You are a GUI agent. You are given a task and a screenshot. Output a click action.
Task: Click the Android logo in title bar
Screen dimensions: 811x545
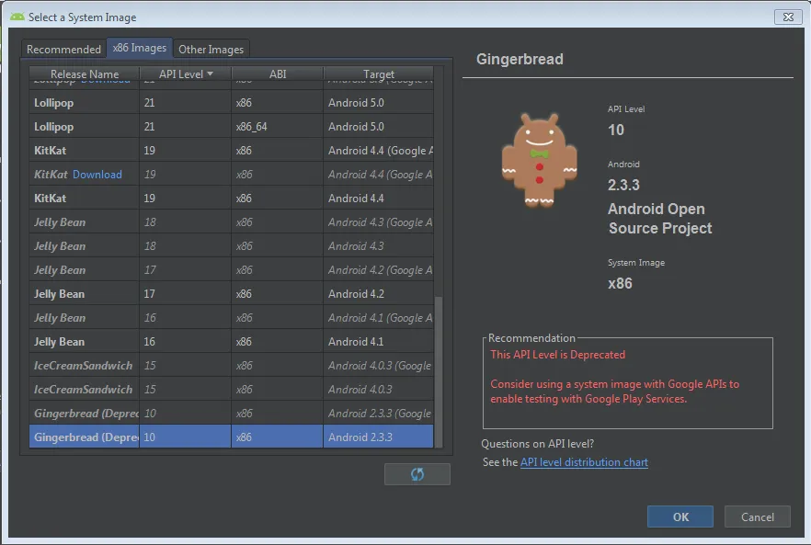point(17,17)
